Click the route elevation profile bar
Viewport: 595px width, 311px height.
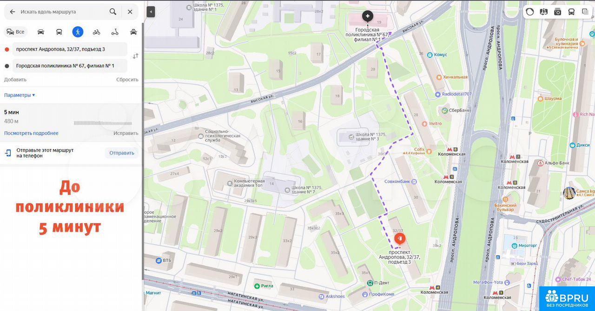tap(103, 123)
